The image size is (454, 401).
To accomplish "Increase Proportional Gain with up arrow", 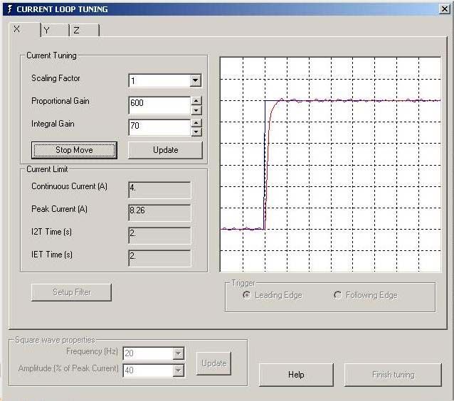I will [x=196, y=101].
